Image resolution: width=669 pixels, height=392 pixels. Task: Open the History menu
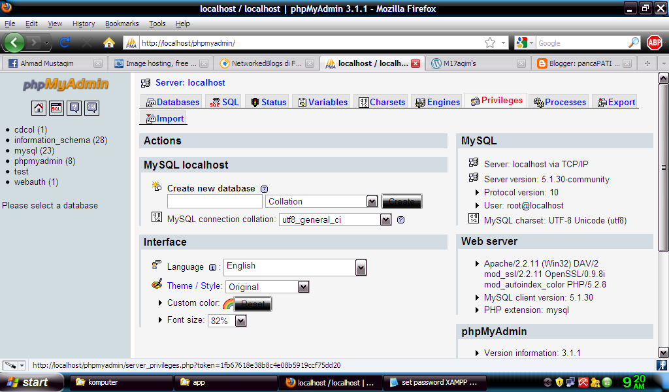tap(84, 24)
